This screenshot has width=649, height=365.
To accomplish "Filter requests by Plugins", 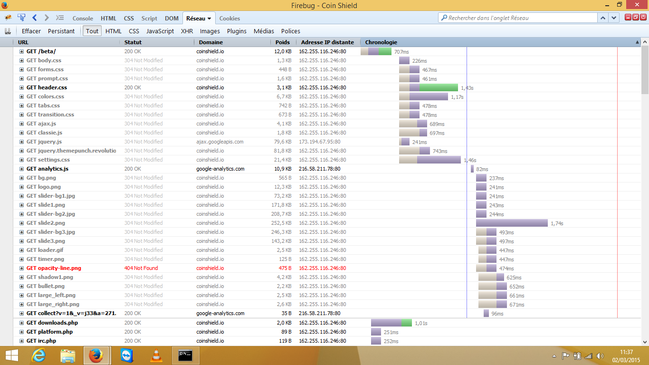I will click(237, 31).
